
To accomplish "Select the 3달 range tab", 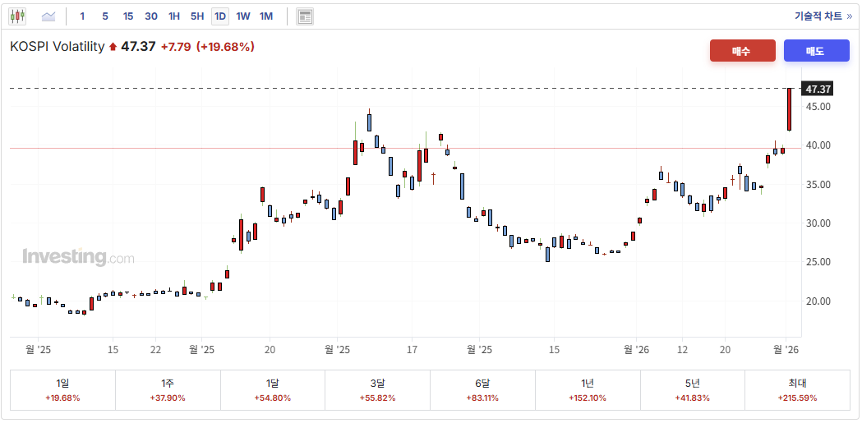I will point(378,390).
